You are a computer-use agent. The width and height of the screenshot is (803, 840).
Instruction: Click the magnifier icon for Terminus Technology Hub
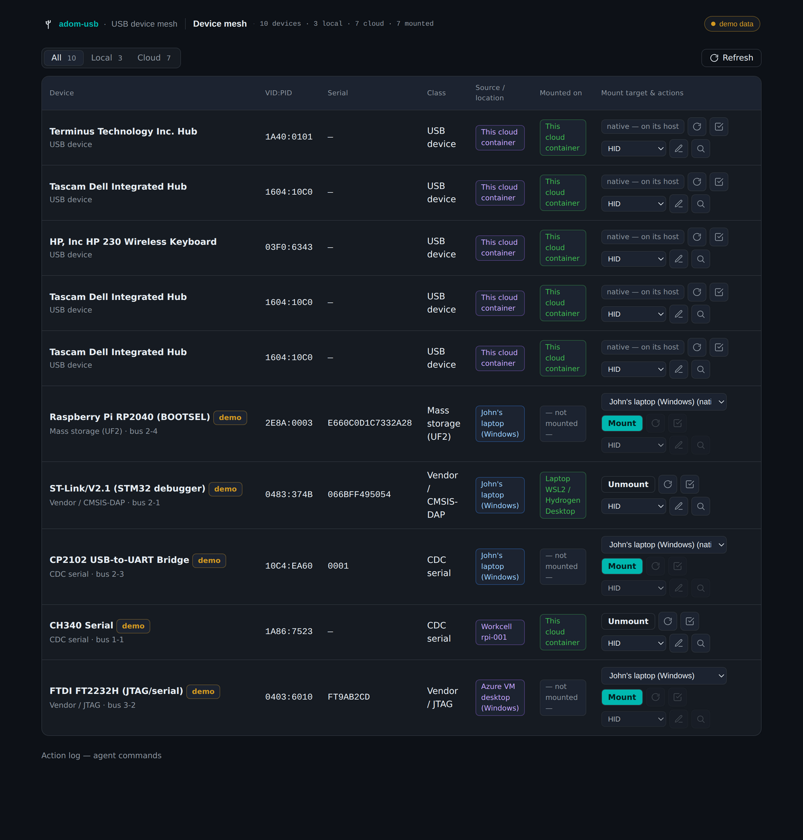[701, 149]
